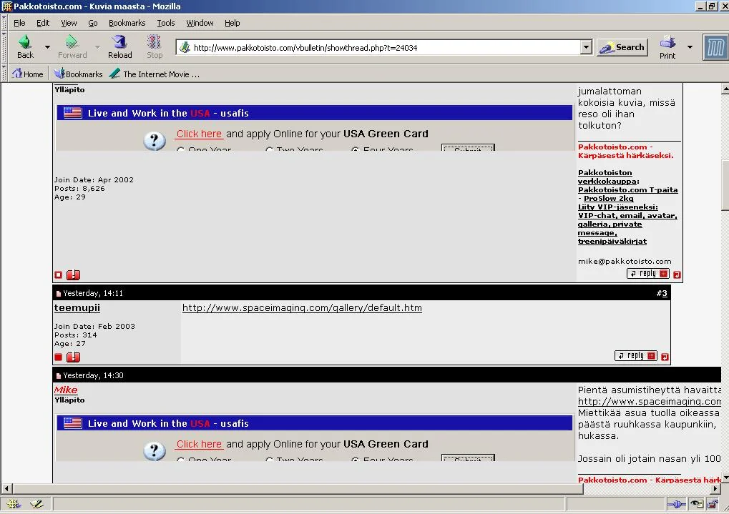Select Four Years radio in top ad
Viewport: 729px width, 514px height.
[356, 150]
